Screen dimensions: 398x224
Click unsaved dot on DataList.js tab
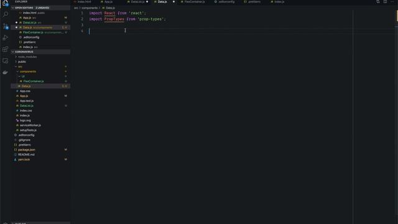(147, 2)
